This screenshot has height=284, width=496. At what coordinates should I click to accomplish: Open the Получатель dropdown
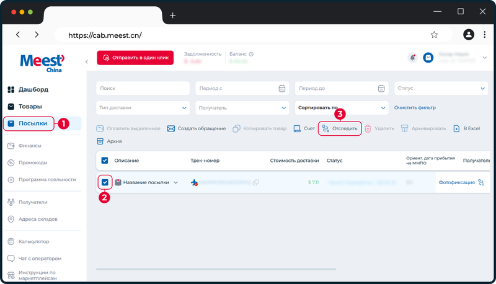click(x=242, y=108)
